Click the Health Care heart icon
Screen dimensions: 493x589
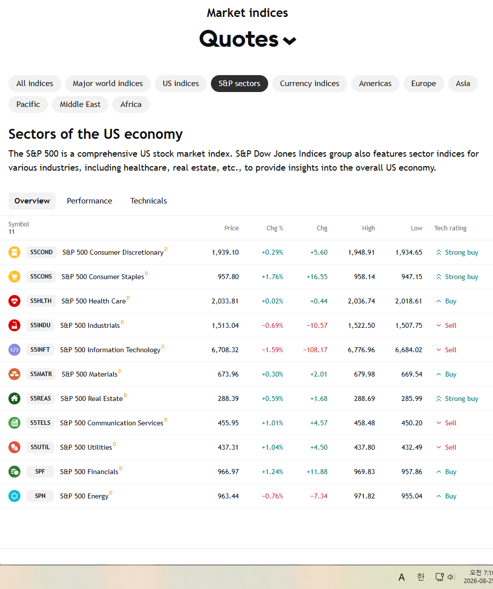(14, 301)
